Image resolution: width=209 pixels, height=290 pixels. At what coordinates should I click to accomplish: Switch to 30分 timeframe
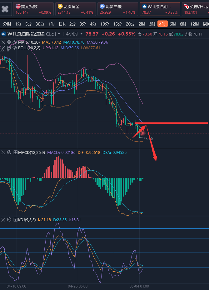click(40, 24)
